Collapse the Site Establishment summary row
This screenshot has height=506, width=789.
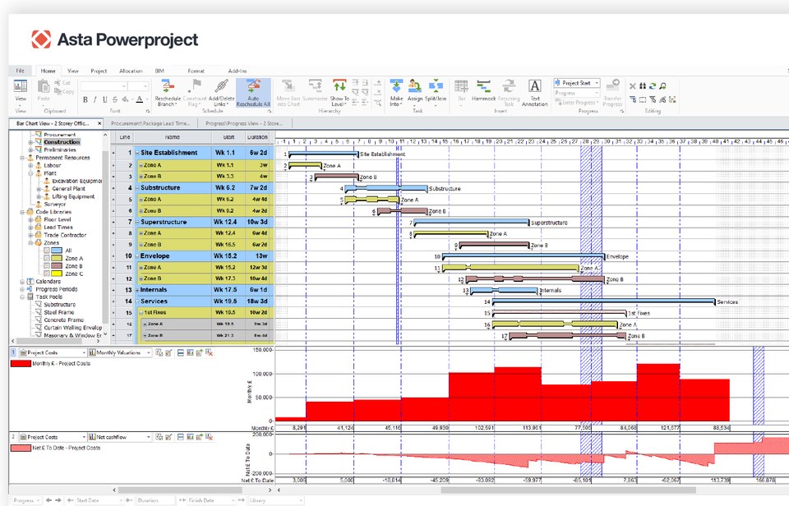pos(137,153)
